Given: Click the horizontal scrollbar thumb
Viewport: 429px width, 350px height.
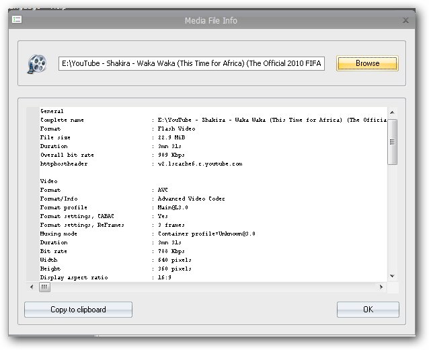Looking at the screenshot, I should tap(44, 287).
